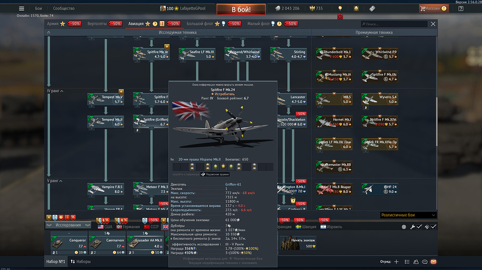Select the США country tab
This screenshot has height=270, width=482.
coord(105,227)
